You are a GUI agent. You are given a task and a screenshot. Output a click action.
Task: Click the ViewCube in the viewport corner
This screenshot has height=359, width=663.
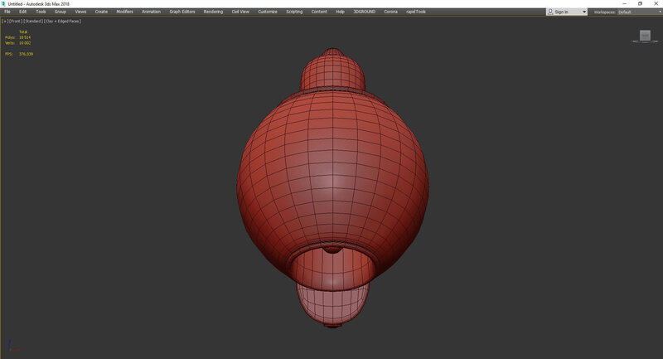tap(645, 35)
